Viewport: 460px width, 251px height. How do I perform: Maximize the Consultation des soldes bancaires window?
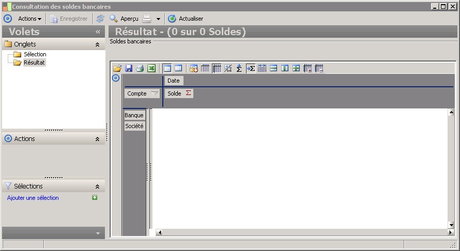[443, 6]
